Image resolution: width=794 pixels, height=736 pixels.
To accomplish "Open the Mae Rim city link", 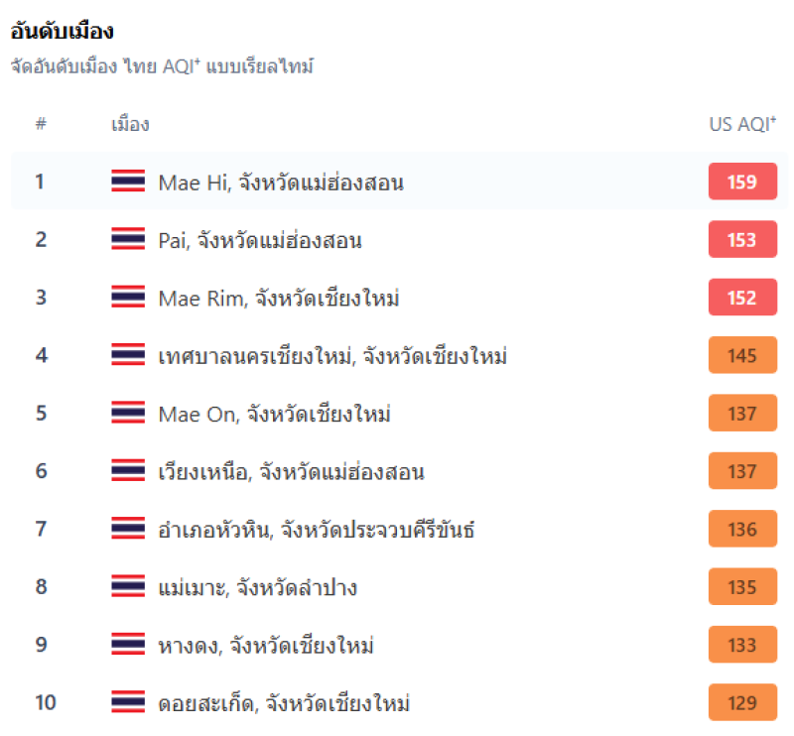I will 279,298.
